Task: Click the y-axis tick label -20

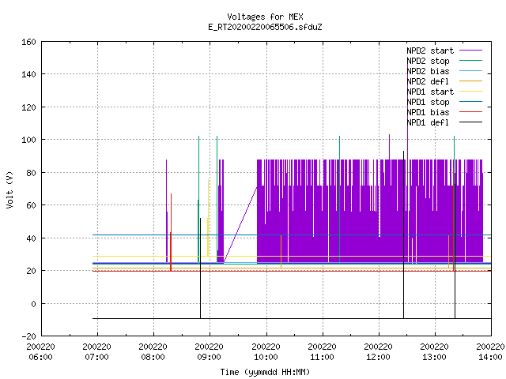Action: point(28,336)
